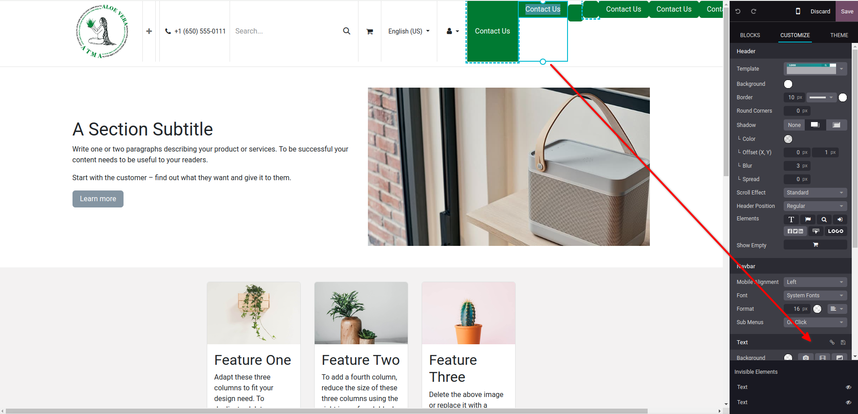Click the plus icon beside the logo
Image resolution: width=858 pixels, height=414 pixels.
(x=149, y=31)
